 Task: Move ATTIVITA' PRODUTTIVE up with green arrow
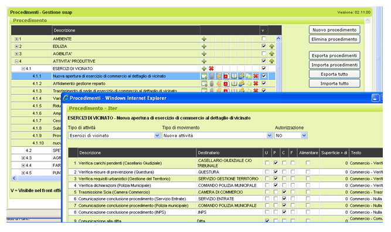(x=271, y=61)
